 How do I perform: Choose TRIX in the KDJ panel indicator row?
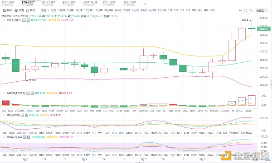tap(57, 133)
